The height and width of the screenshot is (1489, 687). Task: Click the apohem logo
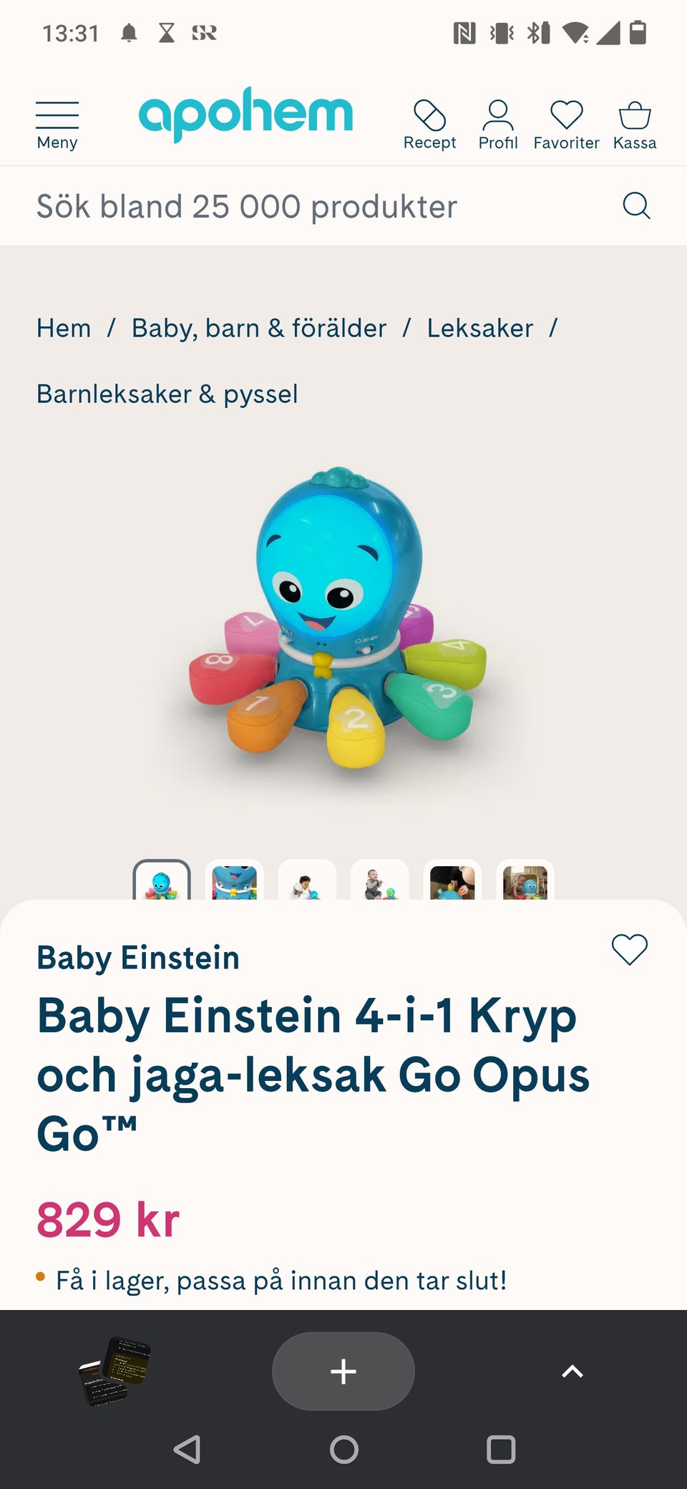point(245,113)
